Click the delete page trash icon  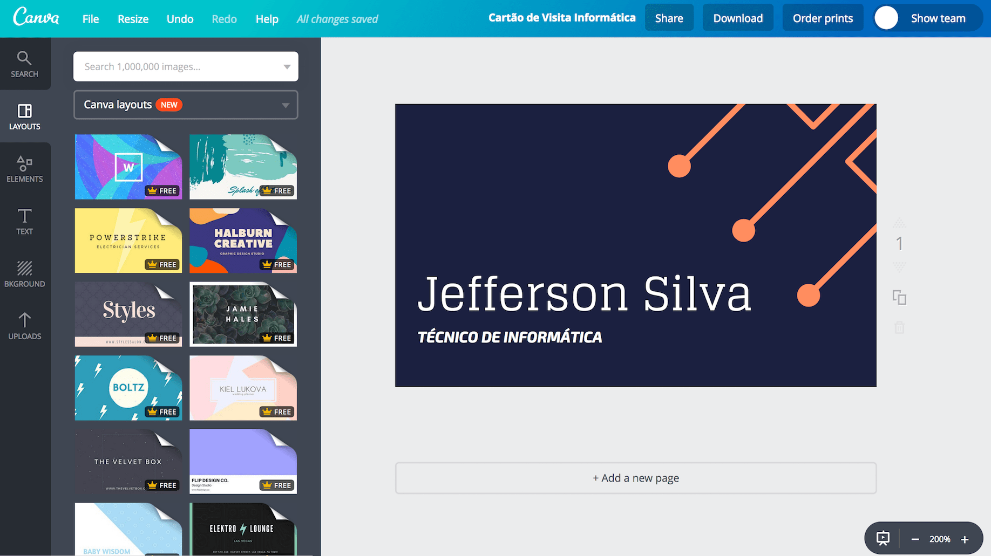pos(899,327)
